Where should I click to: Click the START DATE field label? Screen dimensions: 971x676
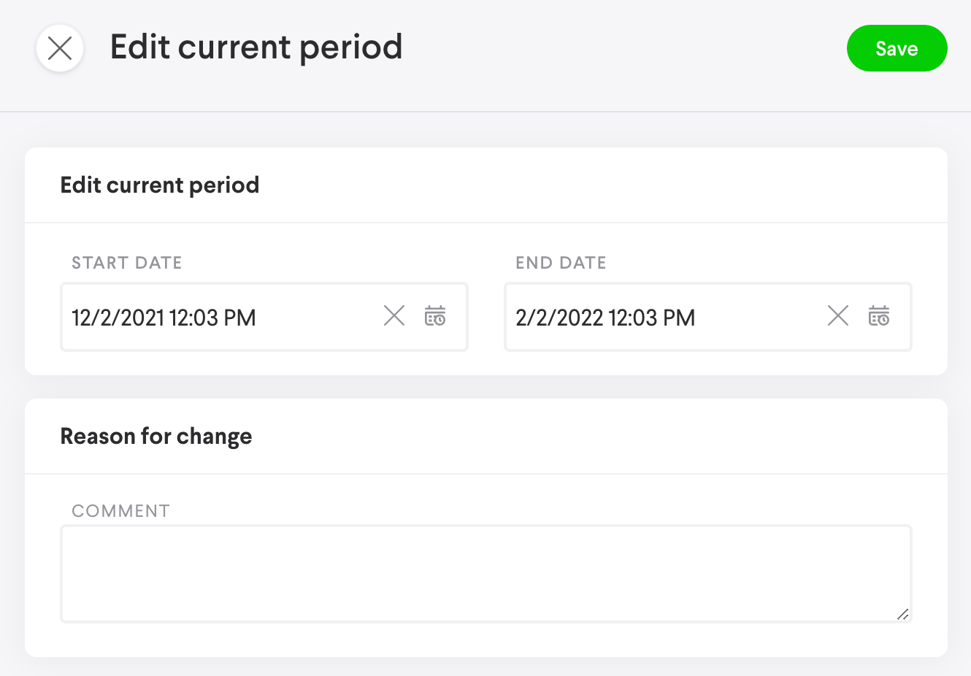pos(127,263)
